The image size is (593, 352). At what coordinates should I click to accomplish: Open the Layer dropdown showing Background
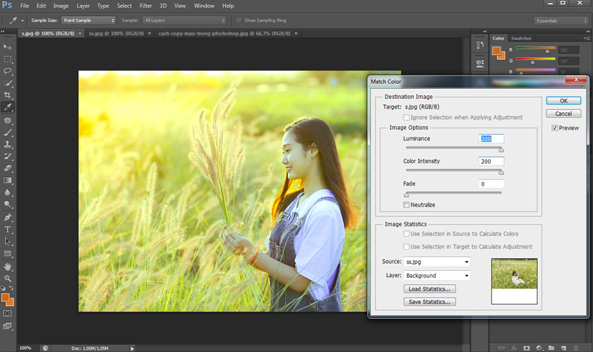437,275
